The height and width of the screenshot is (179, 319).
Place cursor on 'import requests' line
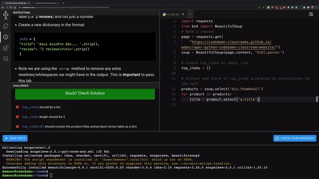click(x=197, y=21)
